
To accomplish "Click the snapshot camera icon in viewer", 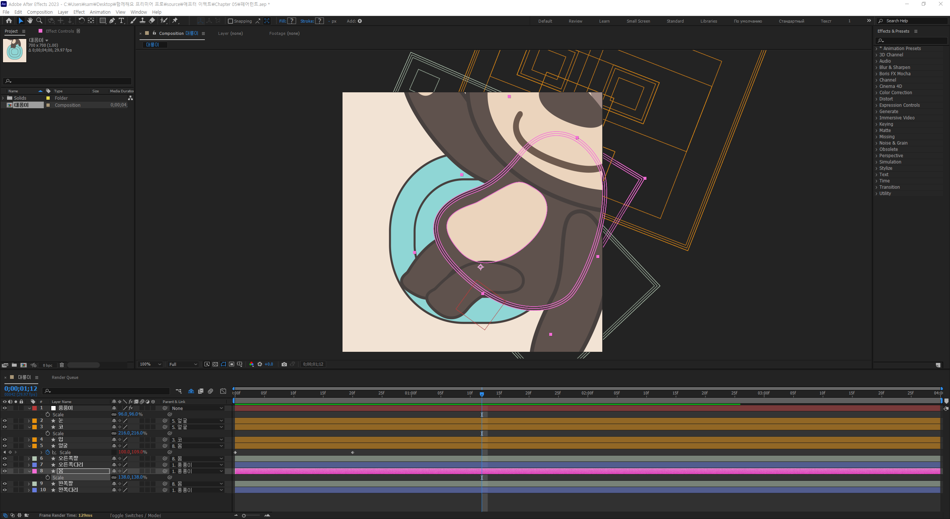I will point(284,364).
